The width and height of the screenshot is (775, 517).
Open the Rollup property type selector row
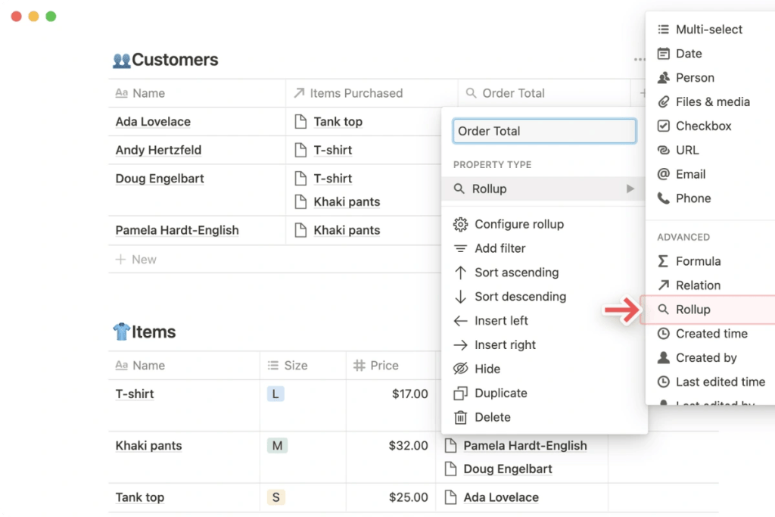coord(543,188)
